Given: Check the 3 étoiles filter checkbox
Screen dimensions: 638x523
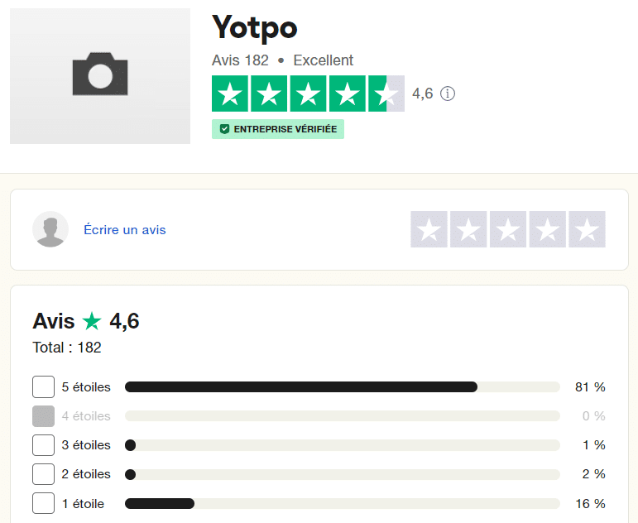Looking at the screenshot, I should click(44, 445).
